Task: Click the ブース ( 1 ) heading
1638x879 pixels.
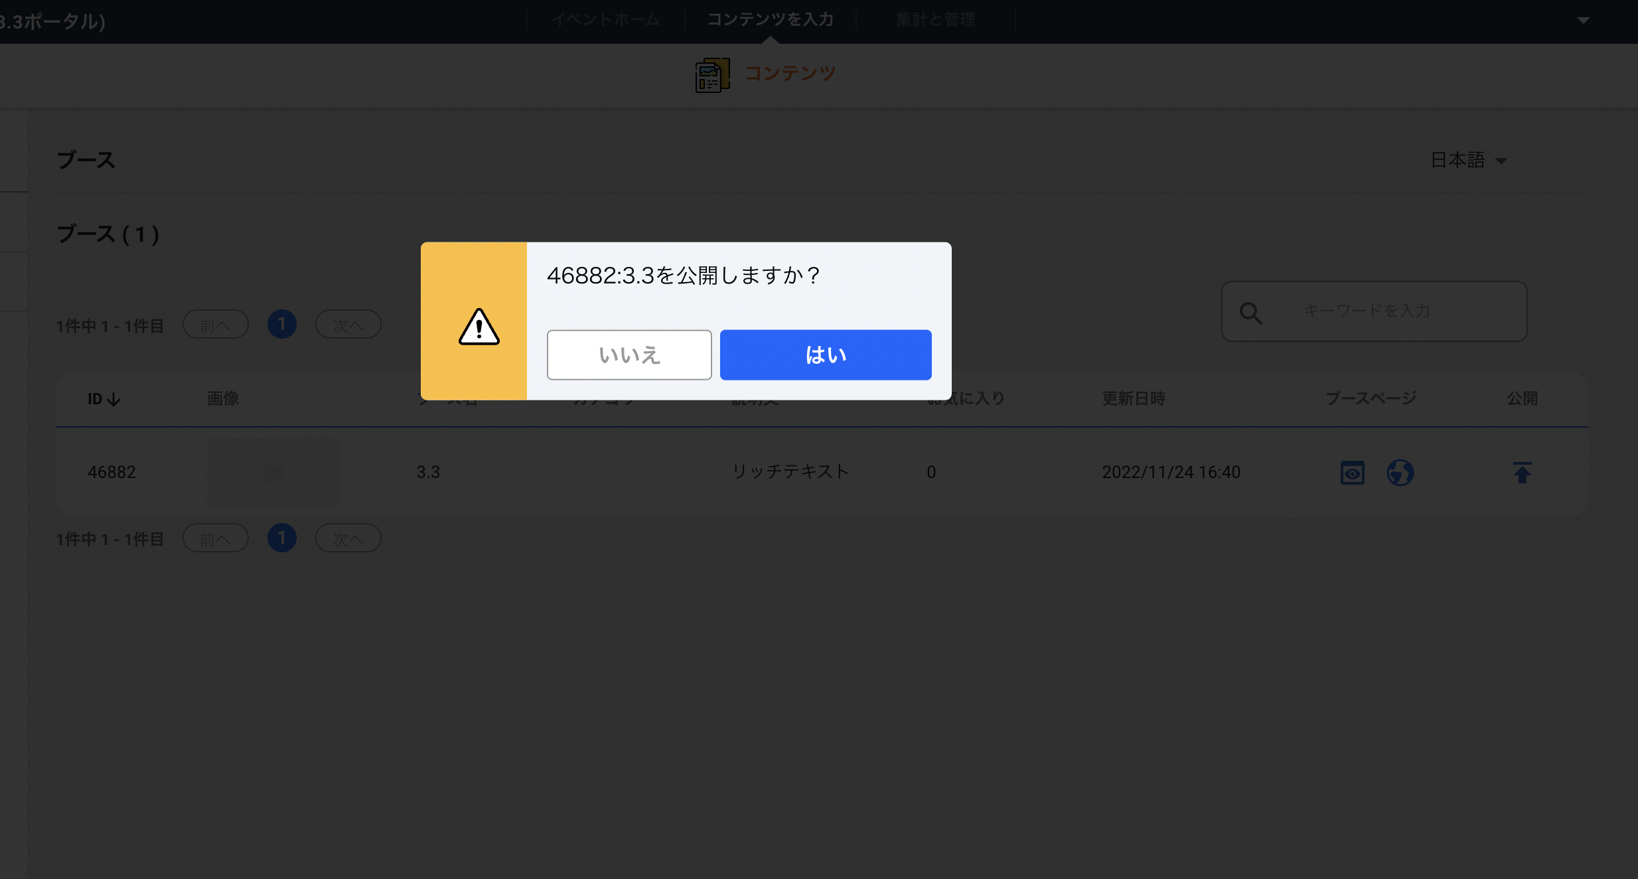Action: [108, 234]
